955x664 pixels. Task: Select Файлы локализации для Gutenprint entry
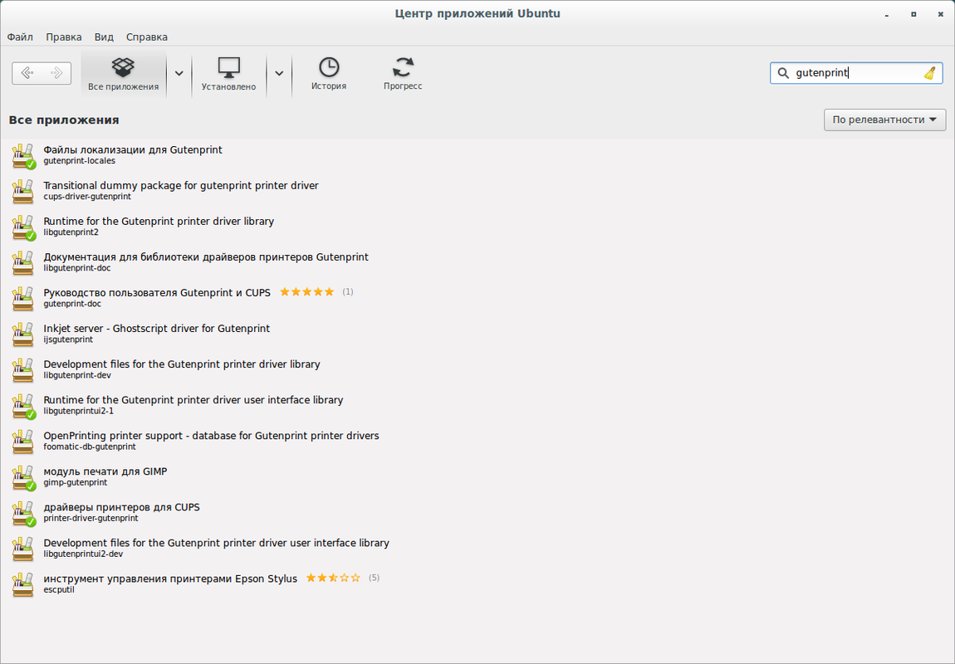477,156
